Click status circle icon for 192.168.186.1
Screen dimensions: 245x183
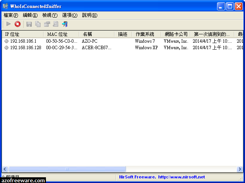pyautogui.click(x=7, y=41)
